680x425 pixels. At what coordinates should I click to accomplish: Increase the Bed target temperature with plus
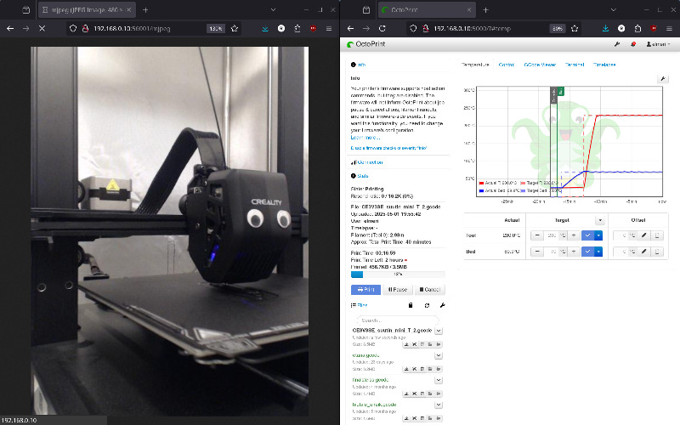tap(574, 252)
